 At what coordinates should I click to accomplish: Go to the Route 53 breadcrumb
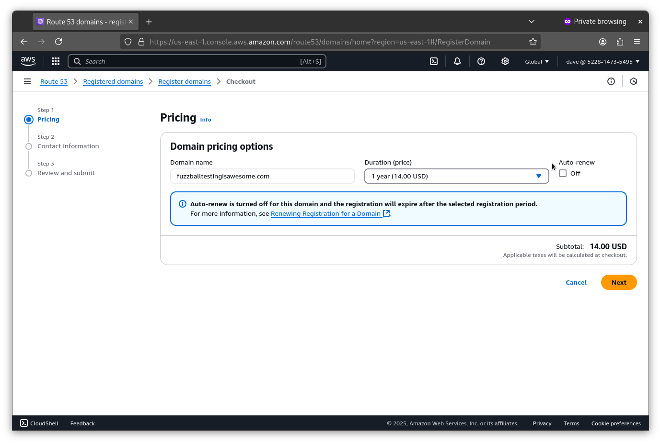[54, 81]
